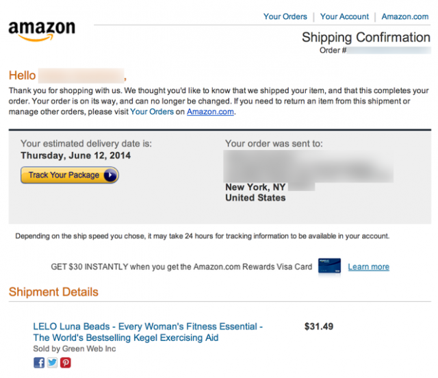Screen dimensions: 438x378
Task: Click the Thursday, June 12, 2014 delivery date
Action: click(x=76, y=155)
